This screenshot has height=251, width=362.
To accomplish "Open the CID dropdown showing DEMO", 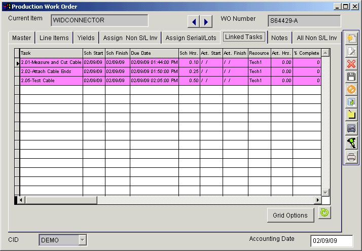I will coord(82,240).
